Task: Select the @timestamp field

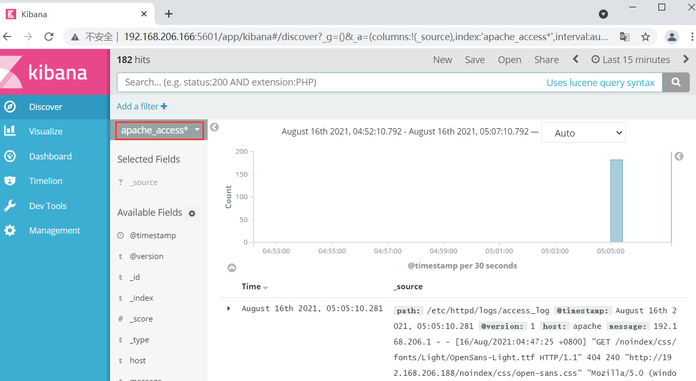Action: [153, 236]
